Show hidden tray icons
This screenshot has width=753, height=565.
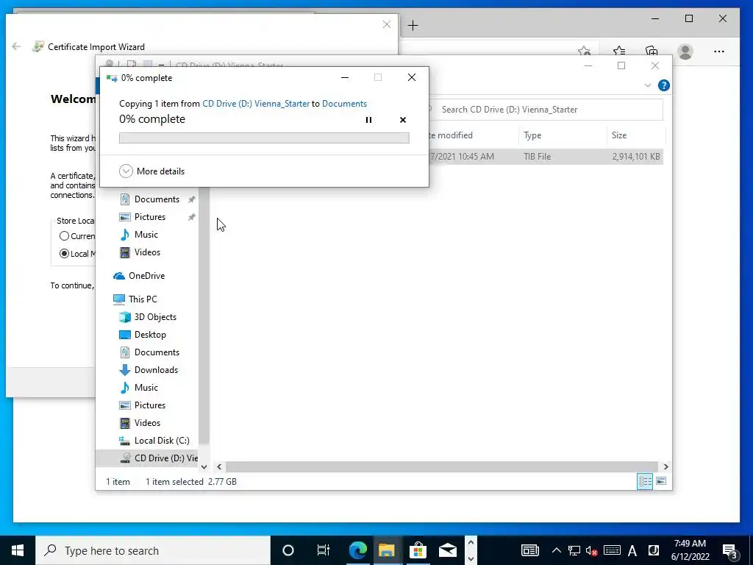[x=556, y=550]
